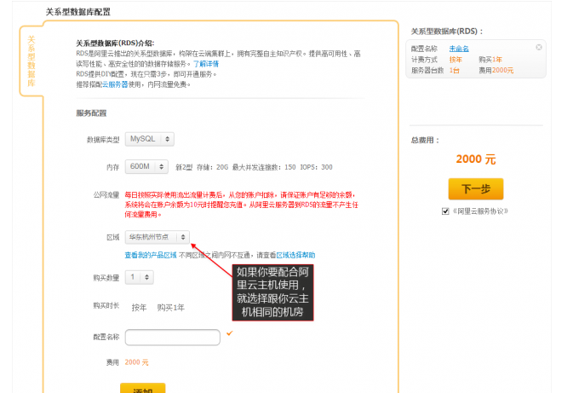Viewport: 573px width, 393px height.
Task: Click the 费用 2000 元 value in form
Action: coord(137,362)
